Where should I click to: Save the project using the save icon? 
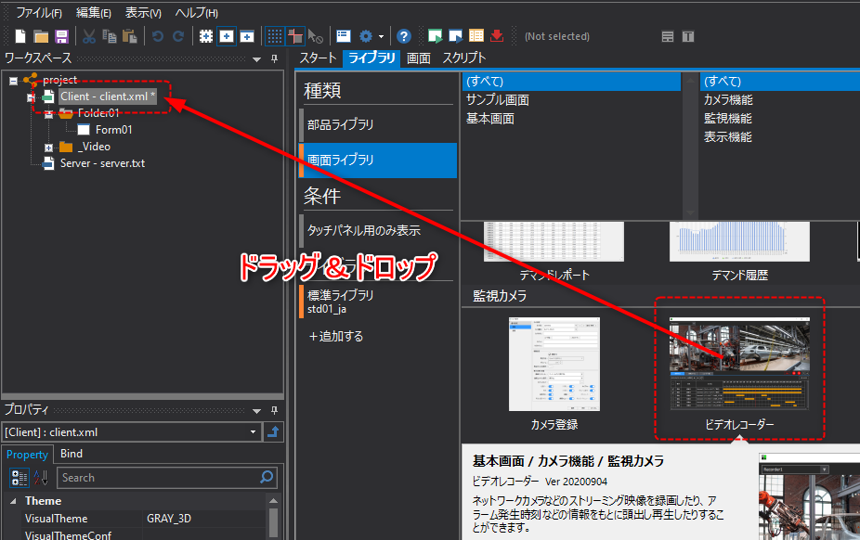pyautogui.click(x=63, y=35)
